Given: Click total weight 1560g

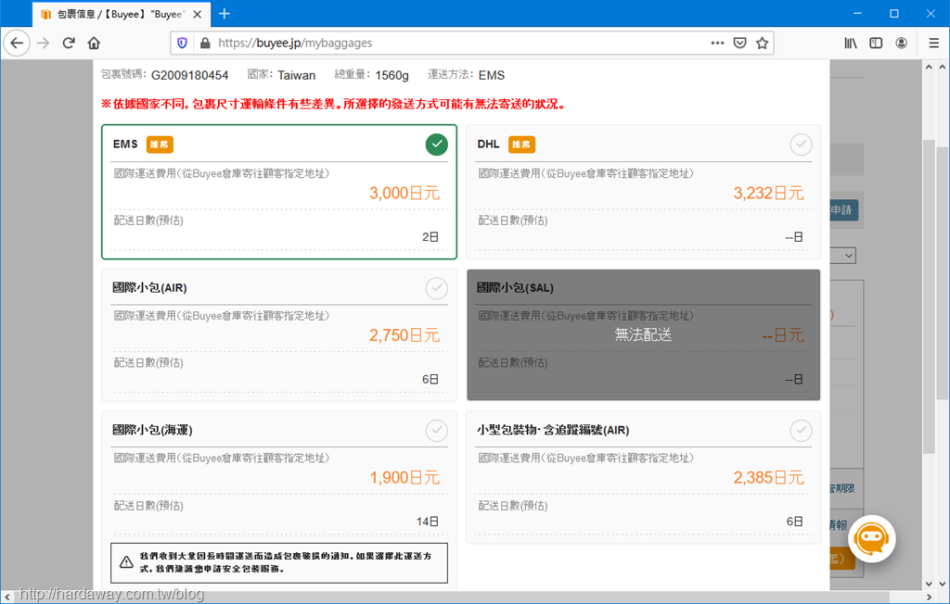Looking at the screenshot, I should 392,75.
